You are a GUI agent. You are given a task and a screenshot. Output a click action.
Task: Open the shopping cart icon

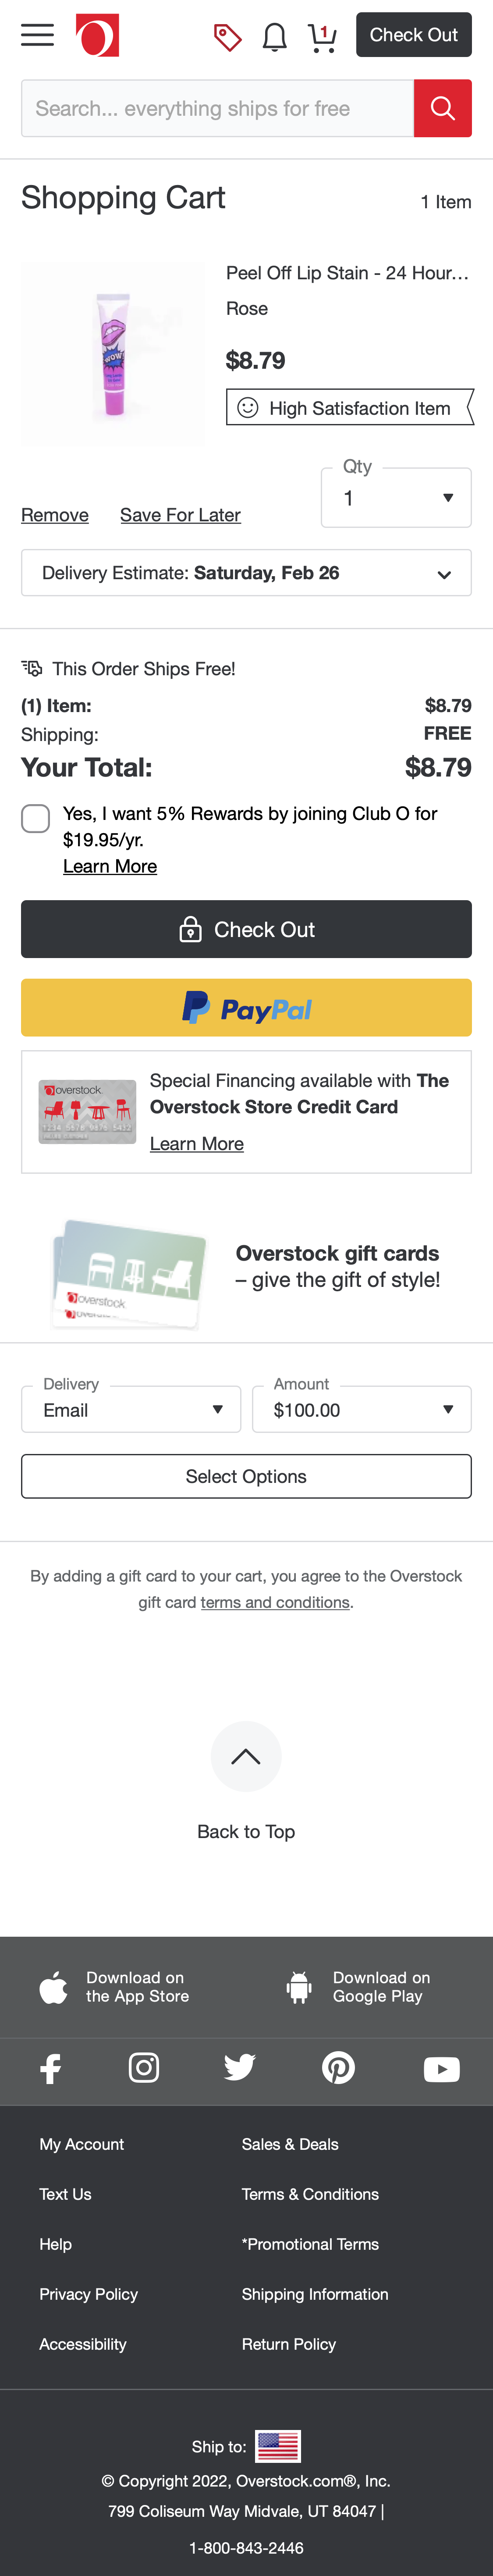point(322,35)
